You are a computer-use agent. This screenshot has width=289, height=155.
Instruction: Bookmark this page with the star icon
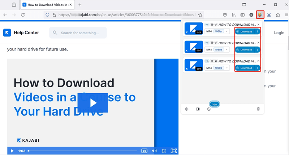point(200,15)
